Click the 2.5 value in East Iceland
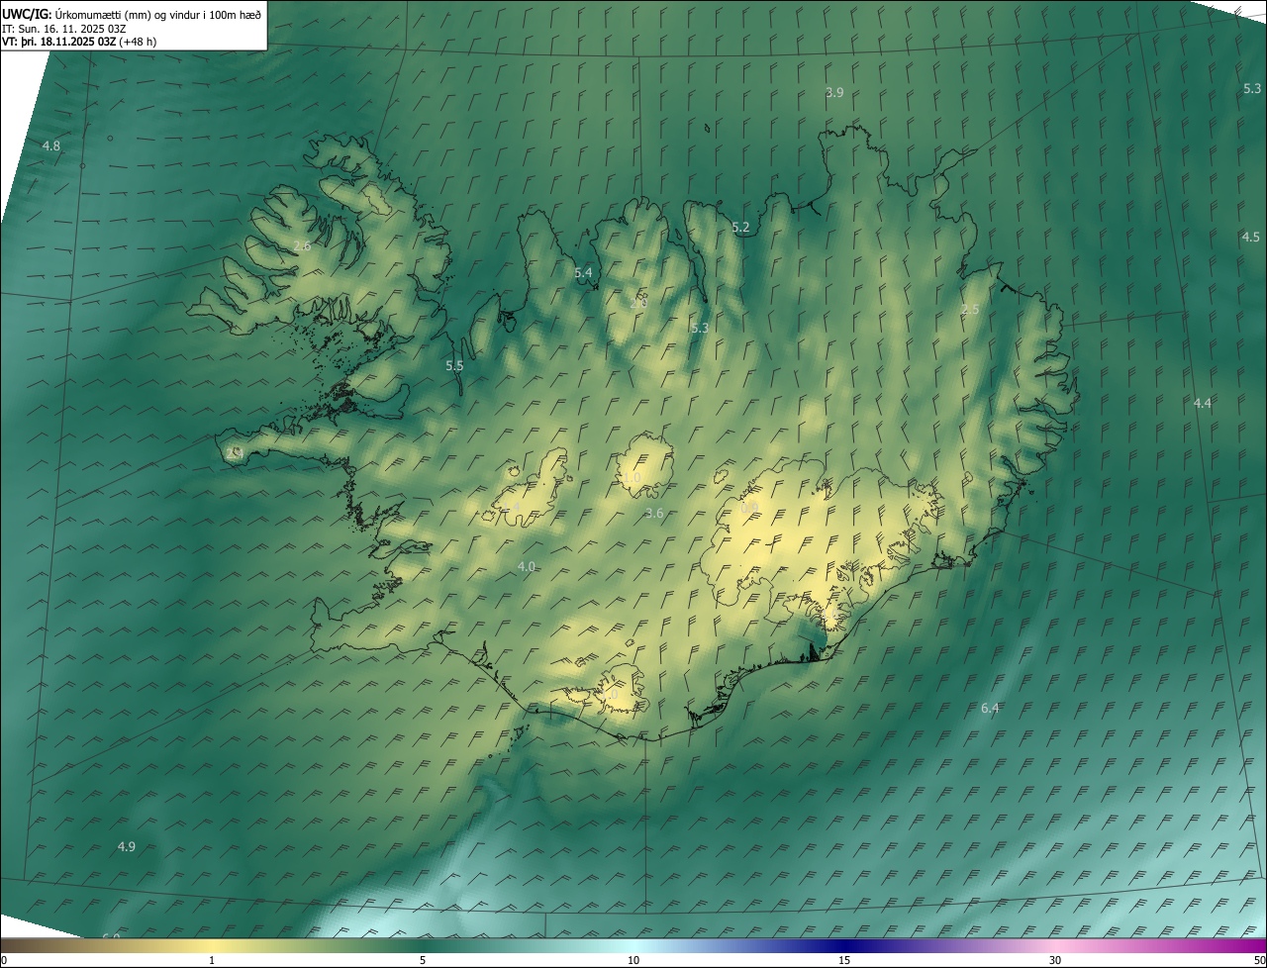This screenshot has height=968, width=1267. pos(970,310)
